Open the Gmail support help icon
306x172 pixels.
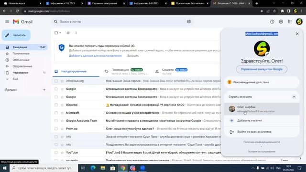(272, 21)
